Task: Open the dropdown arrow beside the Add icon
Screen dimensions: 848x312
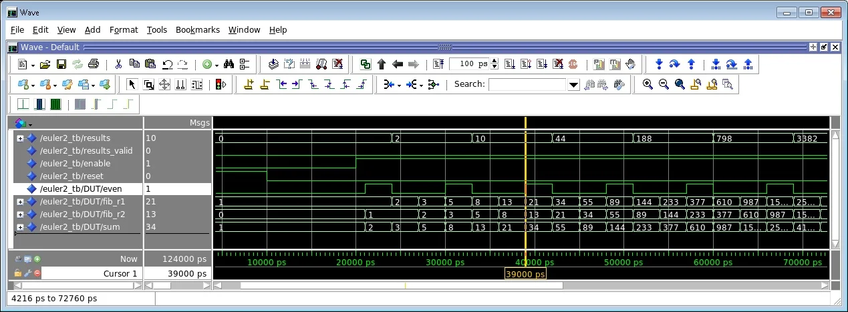Action: click(x=217, y=64)
